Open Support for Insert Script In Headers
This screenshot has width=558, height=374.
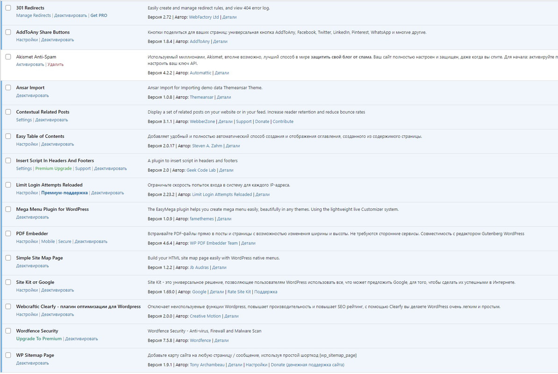83,168
